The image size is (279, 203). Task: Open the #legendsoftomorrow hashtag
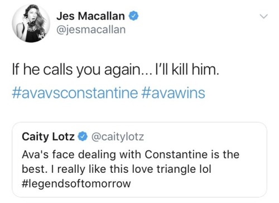coord(76,183)
